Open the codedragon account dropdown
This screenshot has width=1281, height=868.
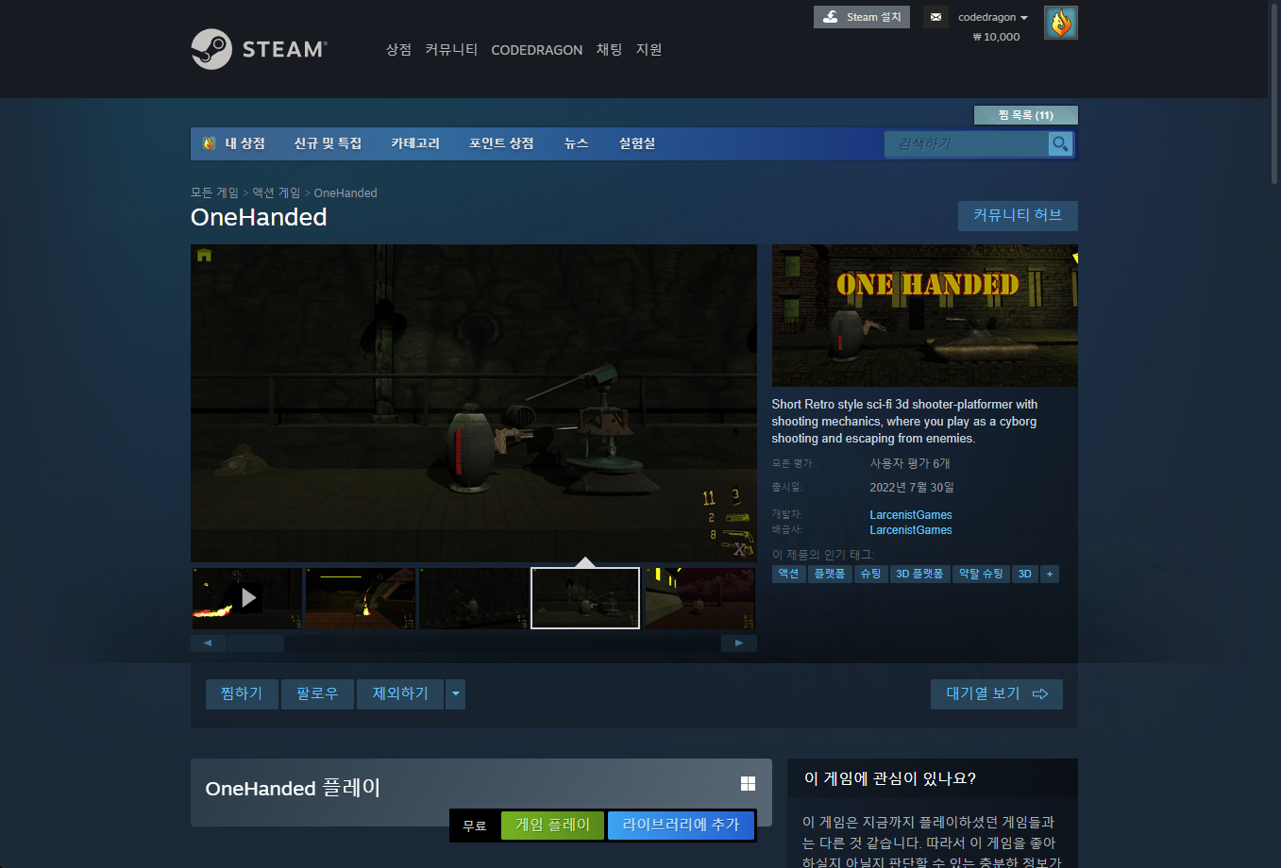pyautogui.click(x=992, y=17)
